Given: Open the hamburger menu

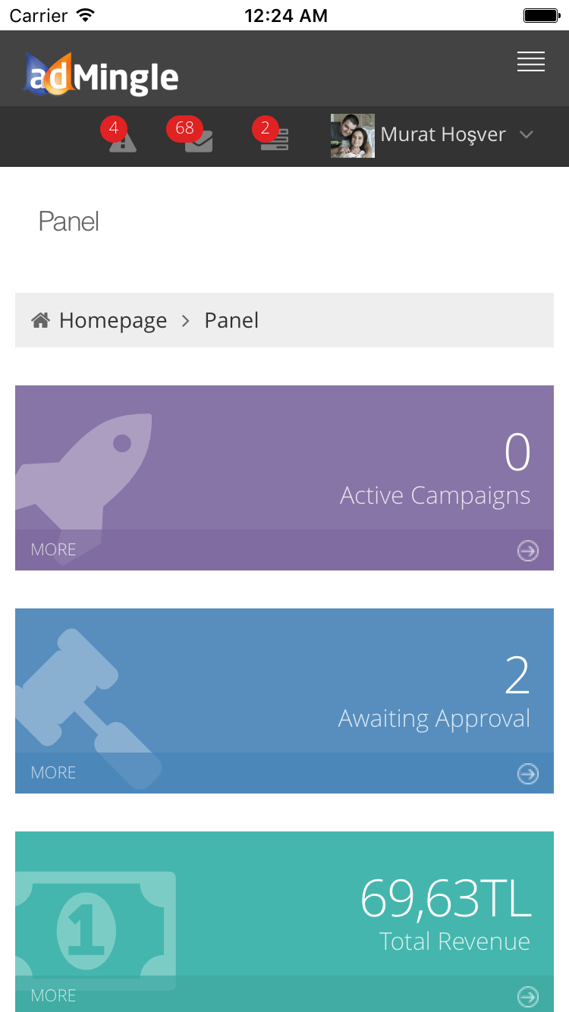Looking at the screenshot, I should tap(531, 62).
